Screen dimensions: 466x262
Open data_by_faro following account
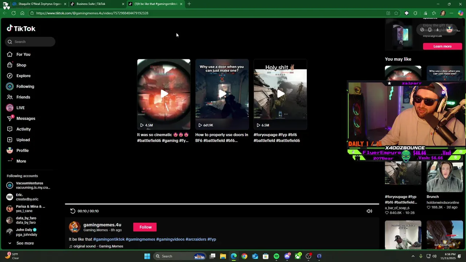click(x=21, y=220)
